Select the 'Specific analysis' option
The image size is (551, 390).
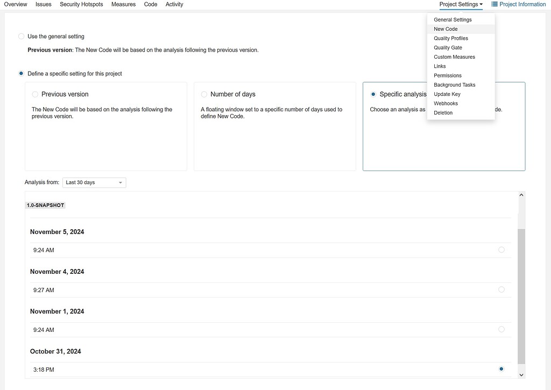tap(373, 94)
